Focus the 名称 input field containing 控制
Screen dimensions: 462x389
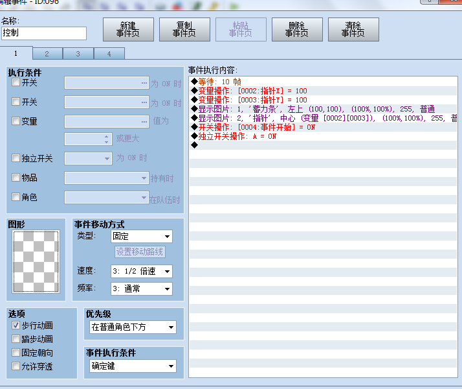(44, 33)
